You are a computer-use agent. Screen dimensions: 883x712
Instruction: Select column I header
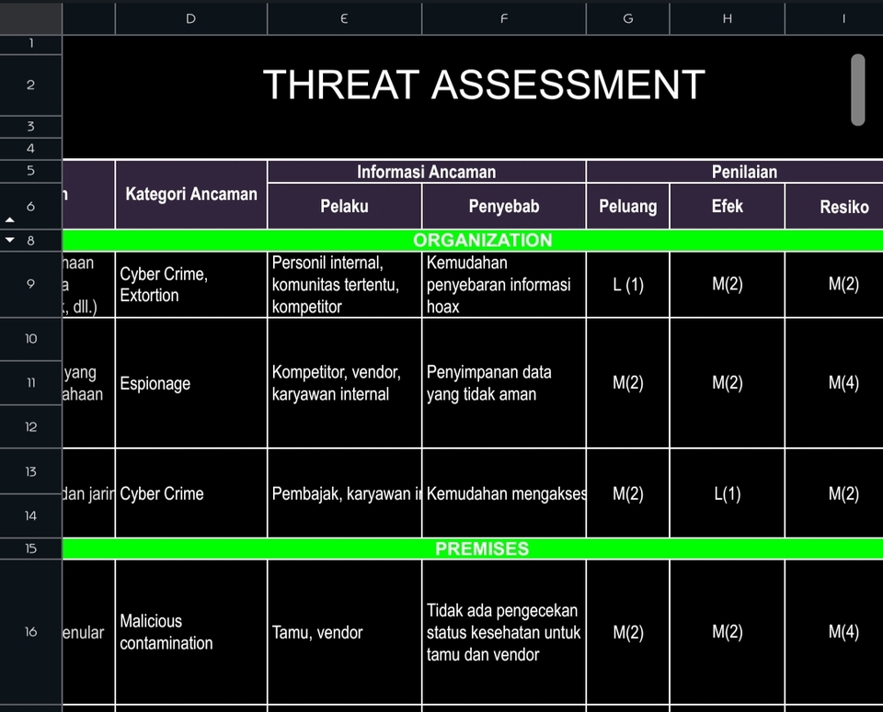pyautogui.click(x=834, y=18)
